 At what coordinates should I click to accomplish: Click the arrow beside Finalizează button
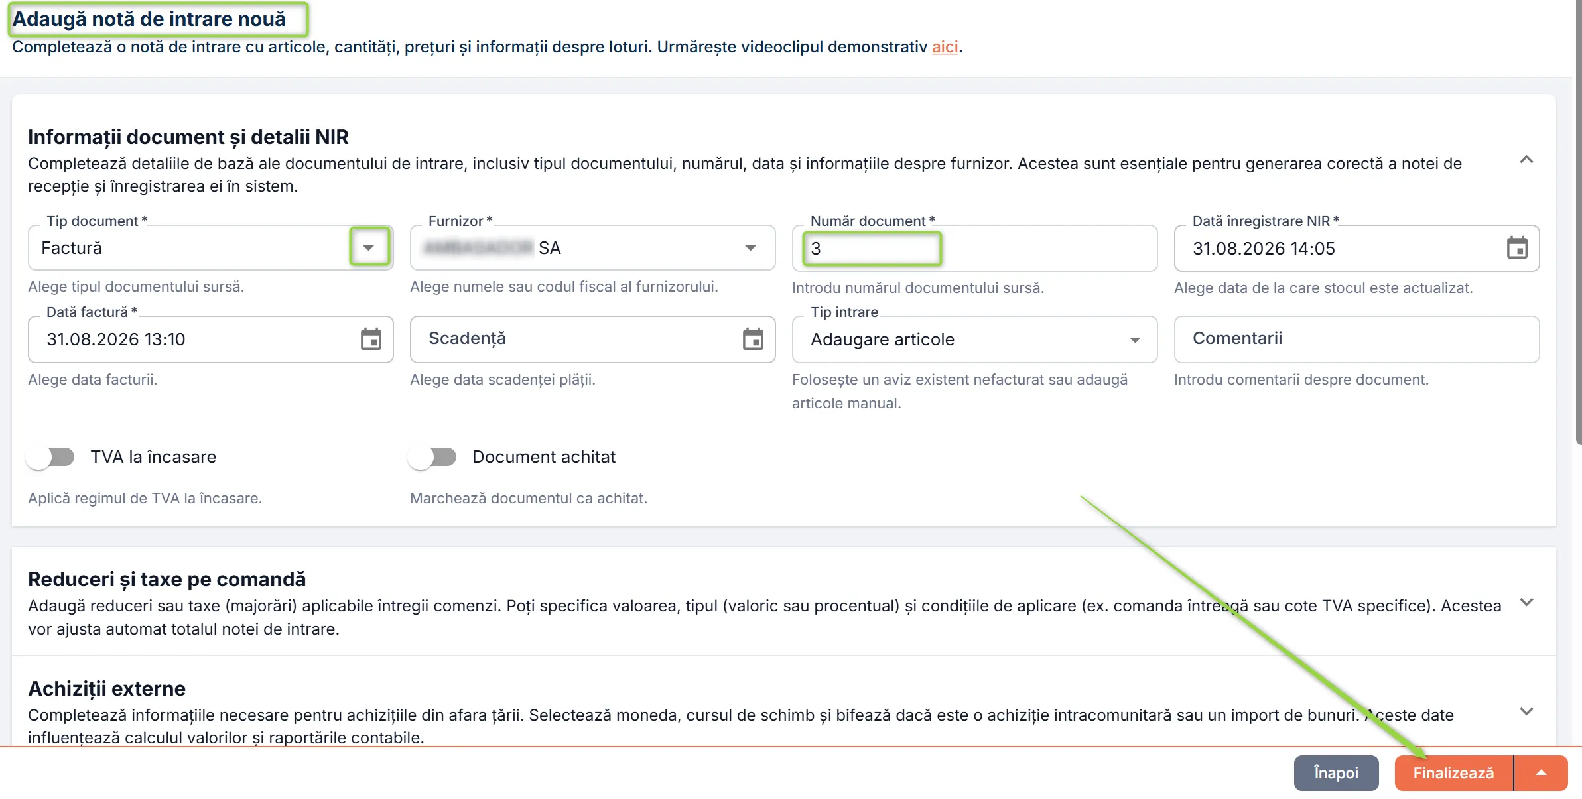click(1542, 773)
